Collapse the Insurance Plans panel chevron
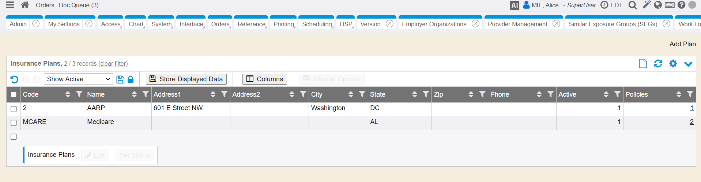The width and height of the screenshot is (701, 182). tap(688, 64)
